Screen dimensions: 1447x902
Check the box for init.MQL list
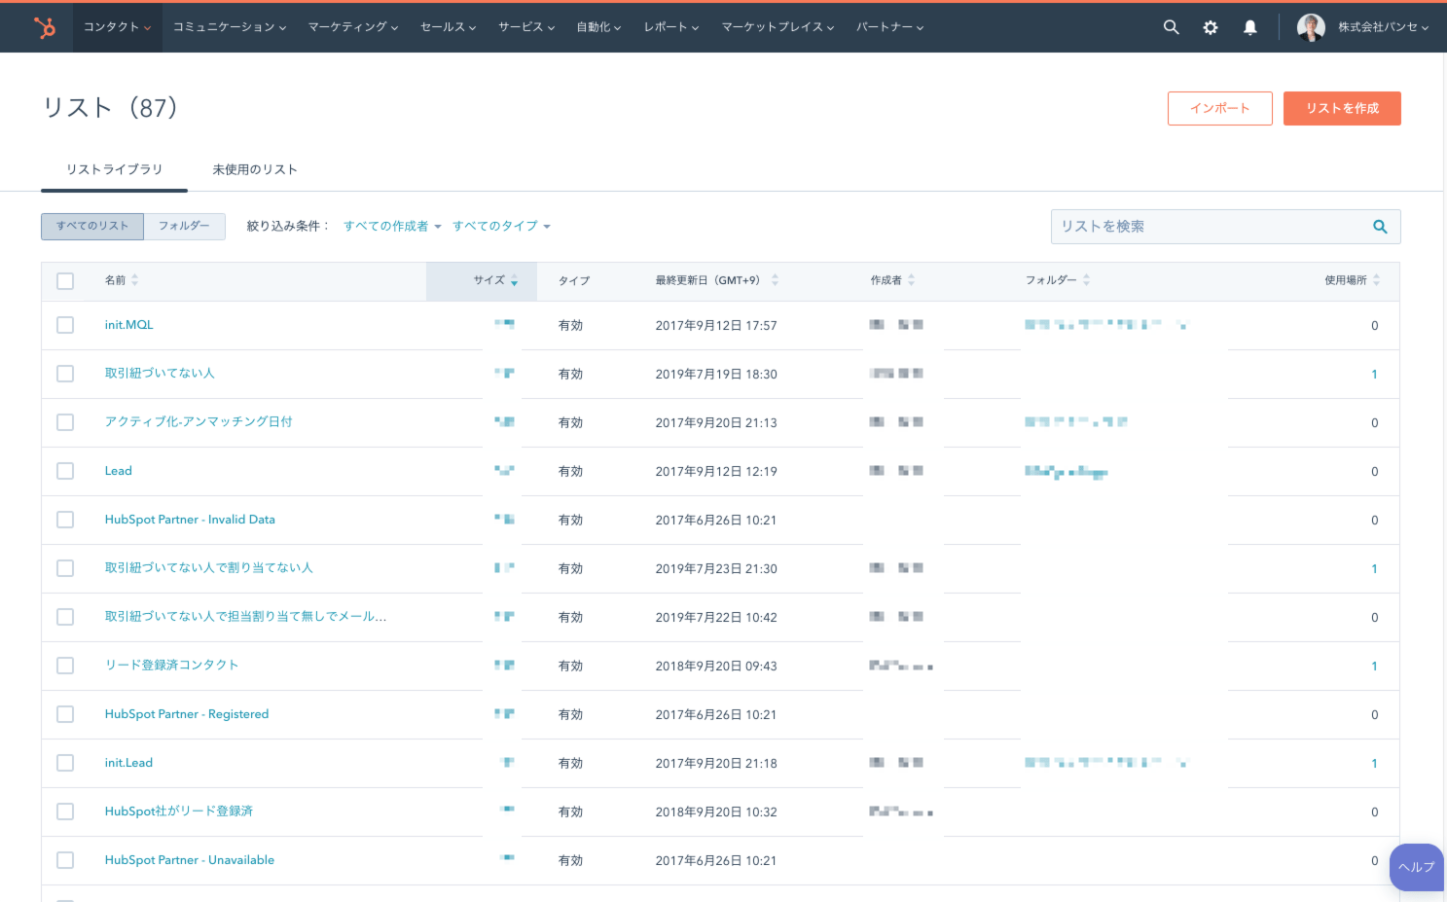click(65, 325)
